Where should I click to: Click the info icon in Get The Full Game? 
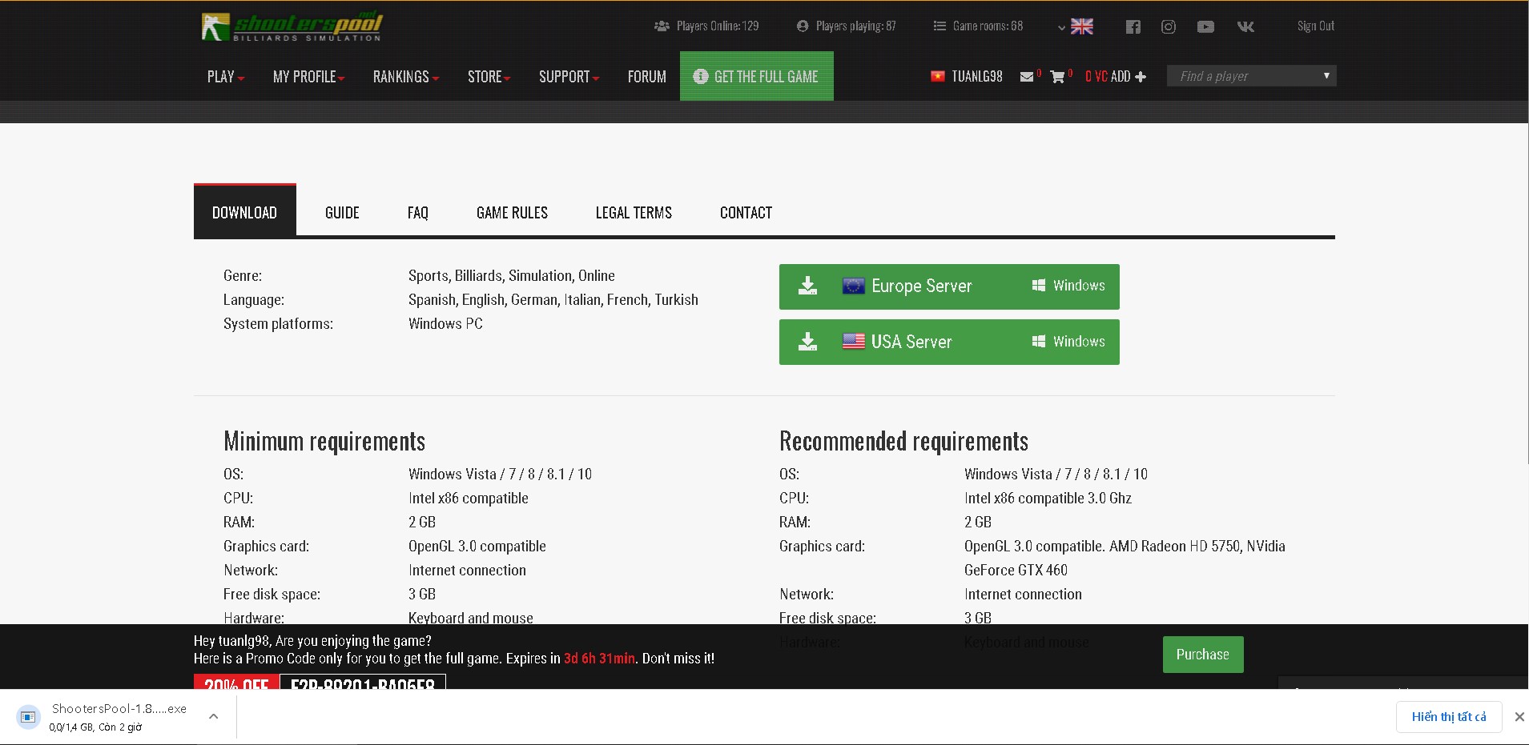[x=701, y=77]
